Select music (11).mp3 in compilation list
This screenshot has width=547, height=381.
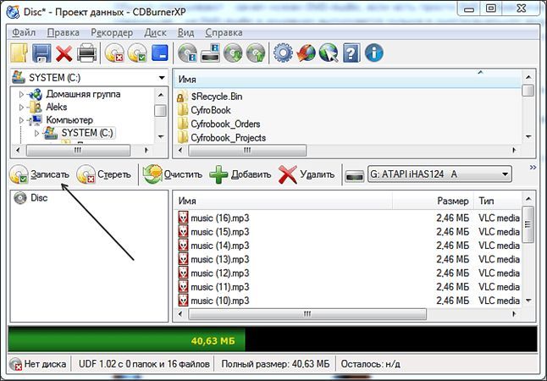[213, 287]
